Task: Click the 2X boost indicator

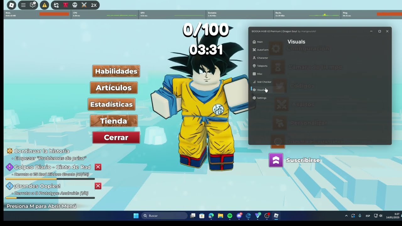Action: [94, 5]
